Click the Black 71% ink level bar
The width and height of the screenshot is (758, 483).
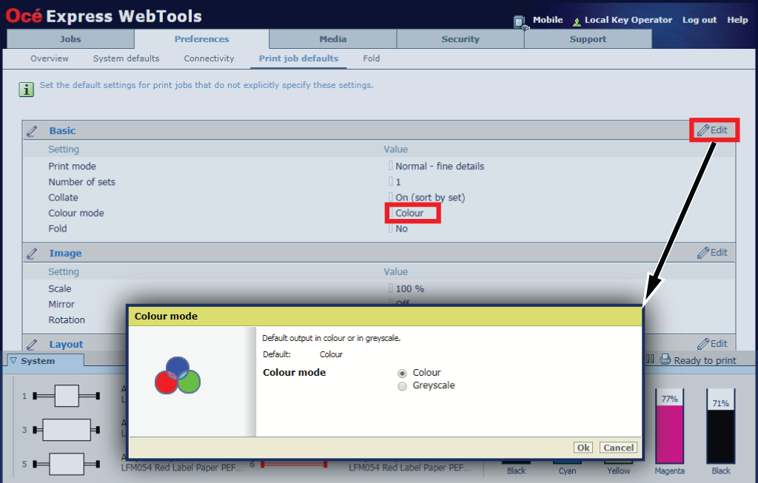tap(721, 426)
